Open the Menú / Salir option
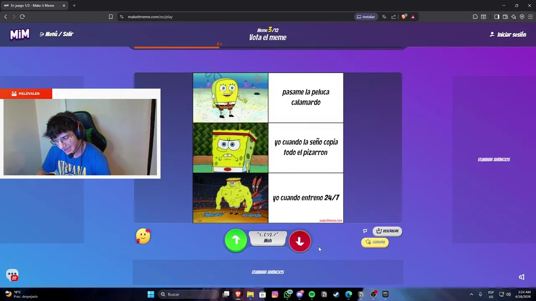 tap(57, 34)
